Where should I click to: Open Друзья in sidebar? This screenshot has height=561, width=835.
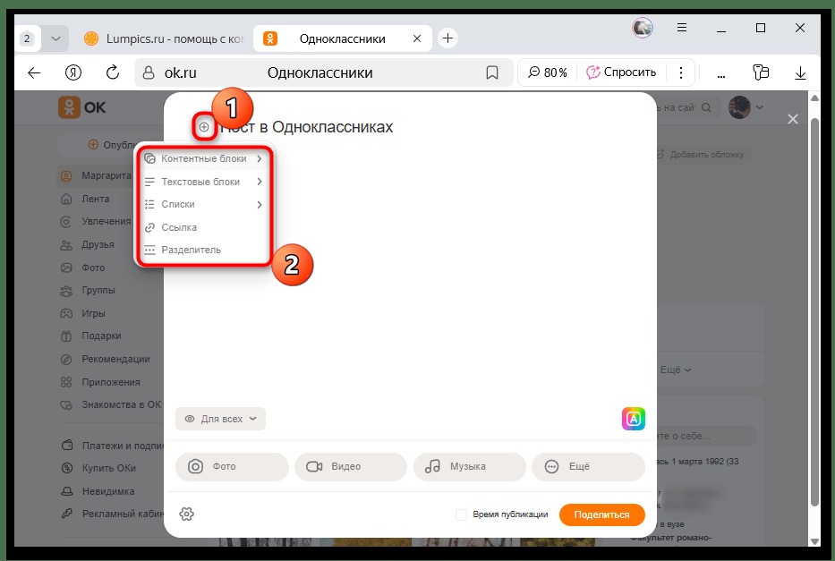coord(96,245)
